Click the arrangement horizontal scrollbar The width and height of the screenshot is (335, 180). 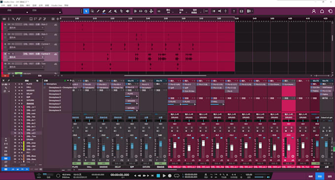(x=165, y=76)
